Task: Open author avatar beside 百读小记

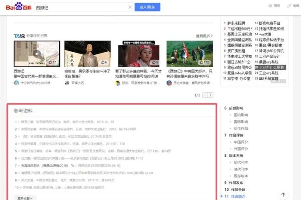Action: click(x=67, y=83)
